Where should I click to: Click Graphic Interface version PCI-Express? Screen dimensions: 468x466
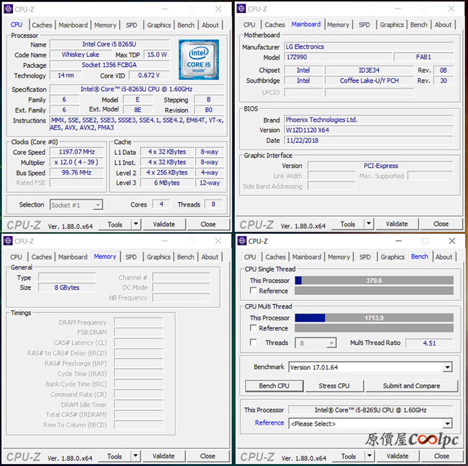[381, 166]
